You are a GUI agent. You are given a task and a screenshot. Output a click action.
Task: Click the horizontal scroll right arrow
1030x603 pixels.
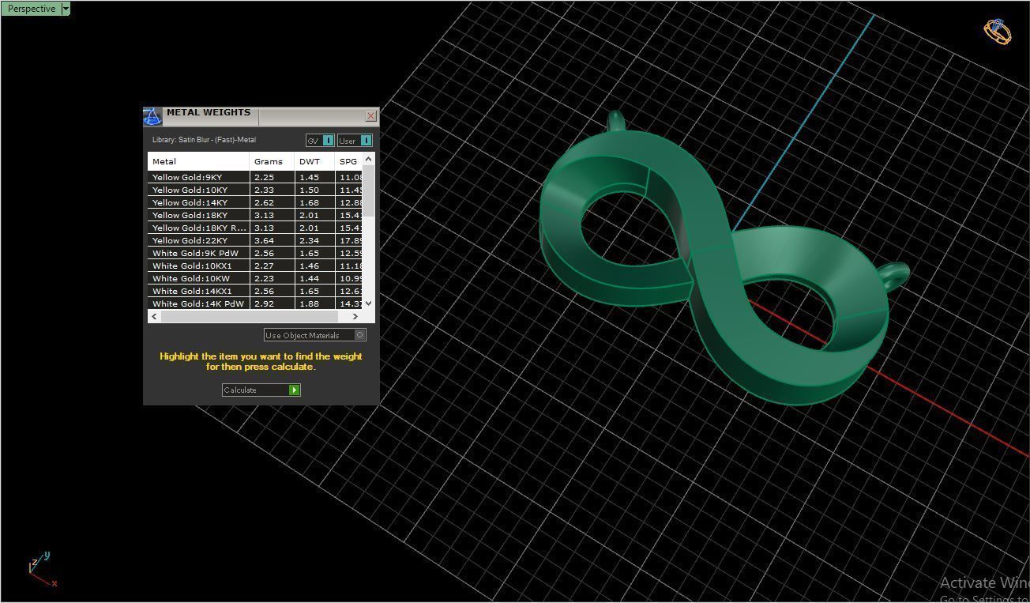[355, 316]
